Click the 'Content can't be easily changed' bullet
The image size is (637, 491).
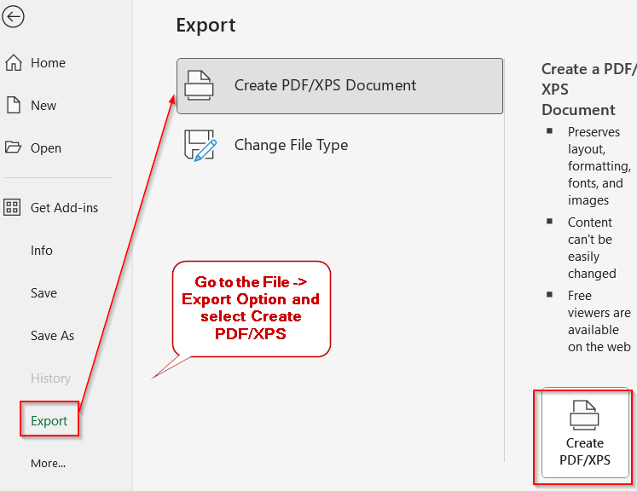(x=592, y=248)
